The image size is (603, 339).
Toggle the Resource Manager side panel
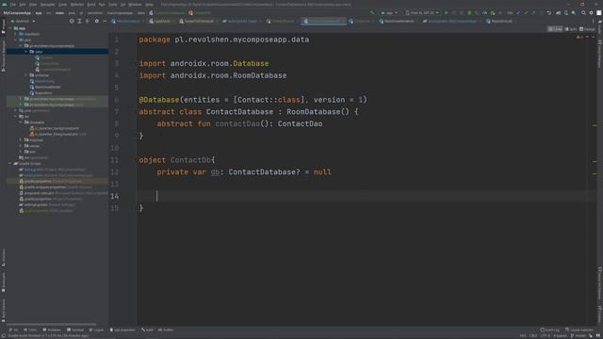coord(4,56)
